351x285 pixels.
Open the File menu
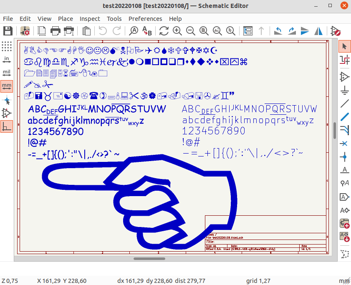[8, 19]
